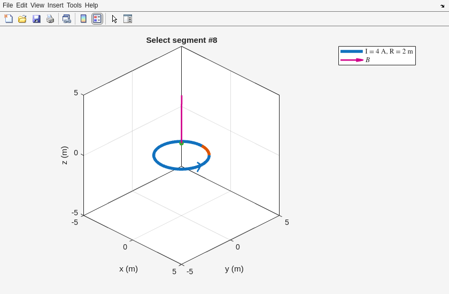
Task: Open the File menu
Action: pos(7,5)
